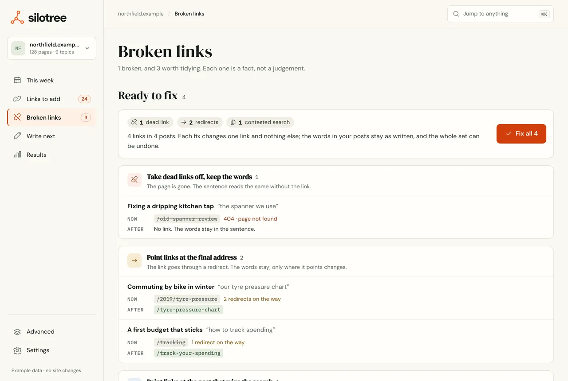Click the calendar icon beside This week
The width and height of the screenshot is (568, 381).
click(x=17, y=80)
